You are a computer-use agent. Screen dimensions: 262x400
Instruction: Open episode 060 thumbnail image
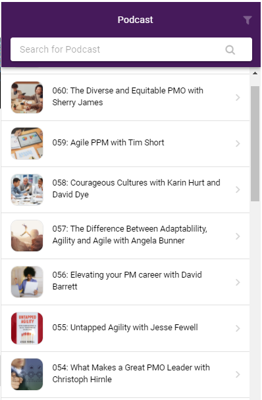click(x=27, y=97)
